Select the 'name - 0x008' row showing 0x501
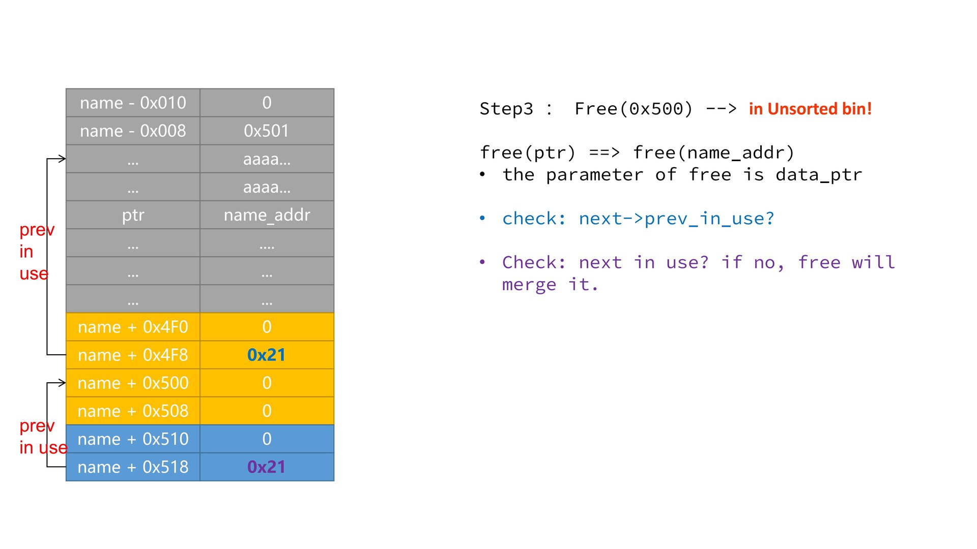 coord(133,131)
